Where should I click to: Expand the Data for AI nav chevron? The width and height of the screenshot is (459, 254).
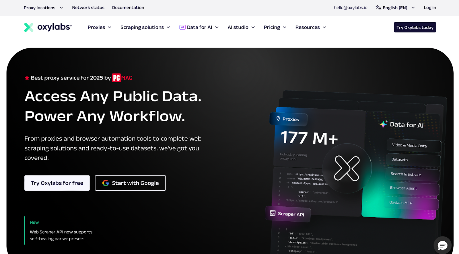pos(217,27)
